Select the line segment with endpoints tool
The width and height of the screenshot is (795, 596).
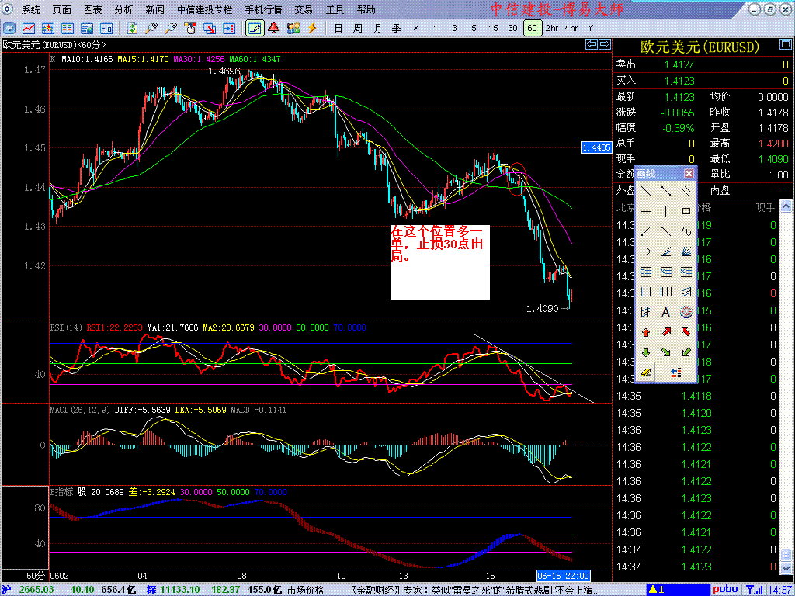pos(666,191)
